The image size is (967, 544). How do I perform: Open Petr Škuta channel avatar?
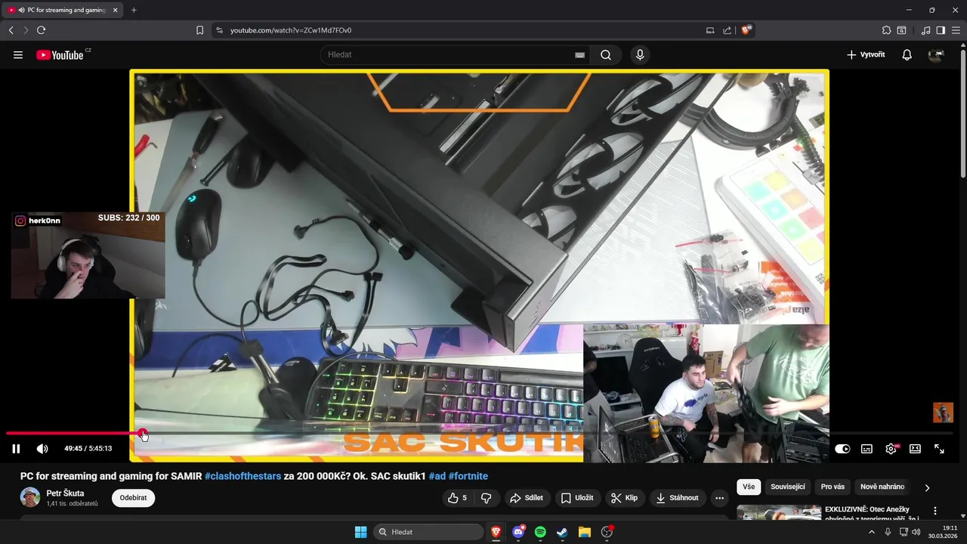point(30,497)
